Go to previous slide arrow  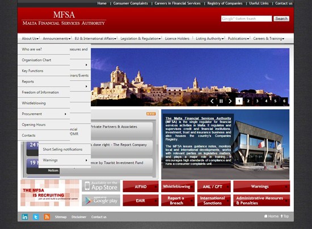pyautogui.click(x=212, y=101)
